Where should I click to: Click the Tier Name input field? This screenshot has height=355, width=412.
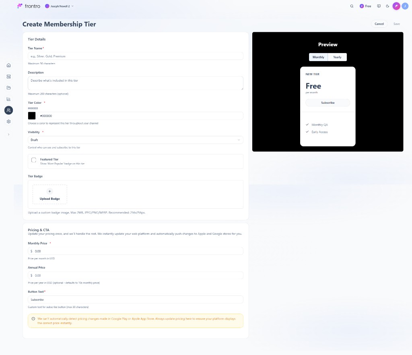coord(135,56)
